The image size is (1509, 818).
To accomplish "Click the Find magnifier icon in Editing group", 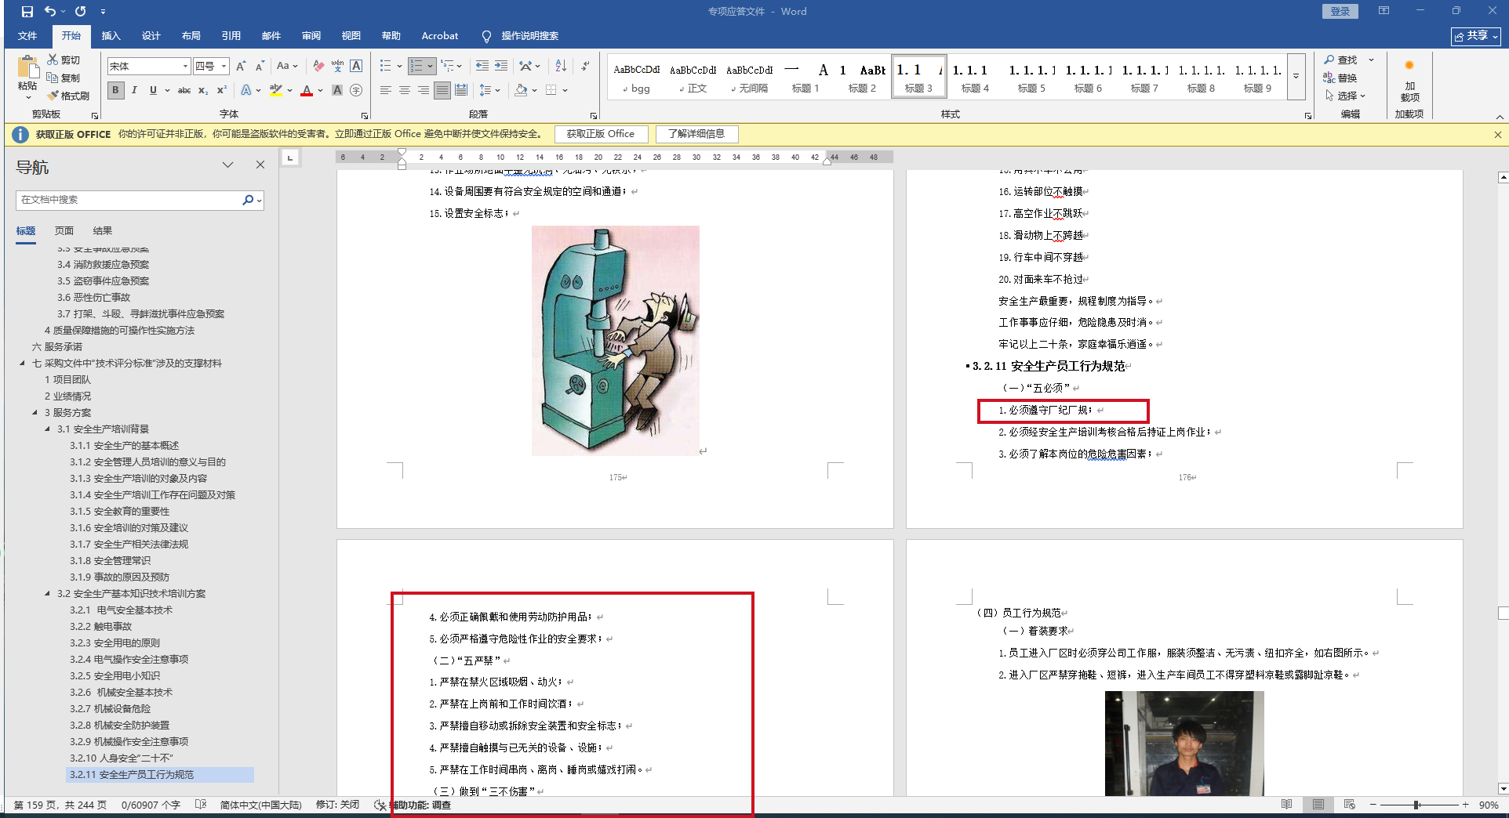I will (1329, 60).
